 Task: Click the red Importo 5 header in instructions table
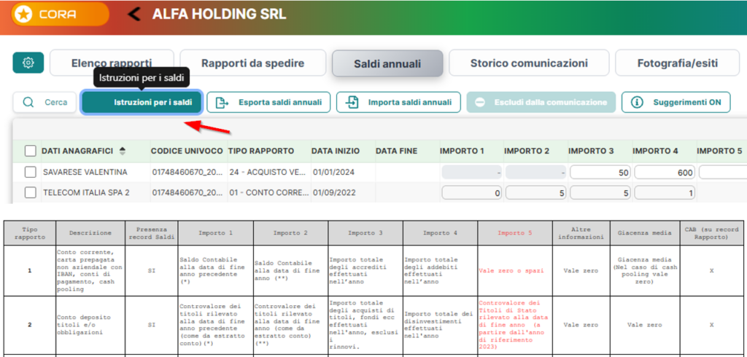(515, 232)
